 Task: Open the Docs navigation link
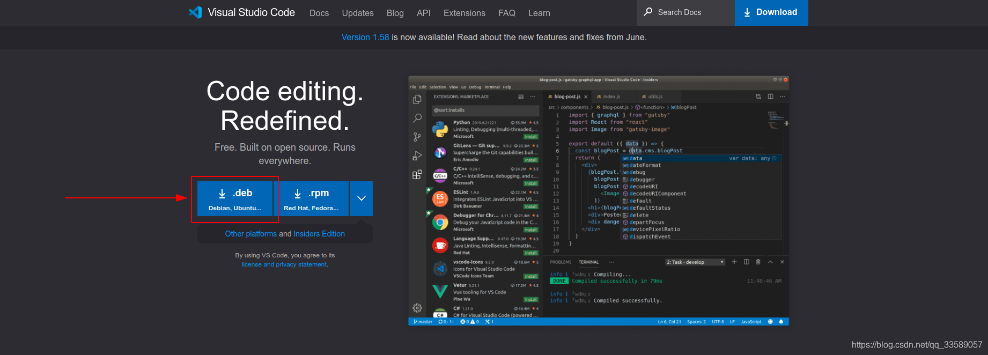(319, 13)
